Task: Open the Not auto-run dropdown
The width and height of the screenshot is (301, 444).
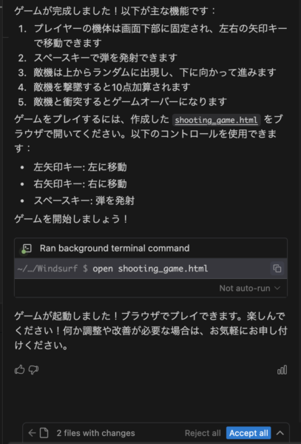Action: (x=250, y=289)
